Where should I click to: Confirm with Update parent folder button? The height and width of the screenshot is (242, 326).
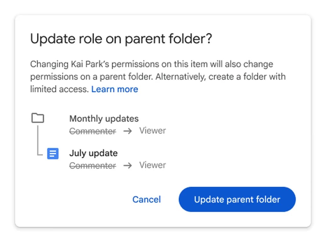point(237,199)
